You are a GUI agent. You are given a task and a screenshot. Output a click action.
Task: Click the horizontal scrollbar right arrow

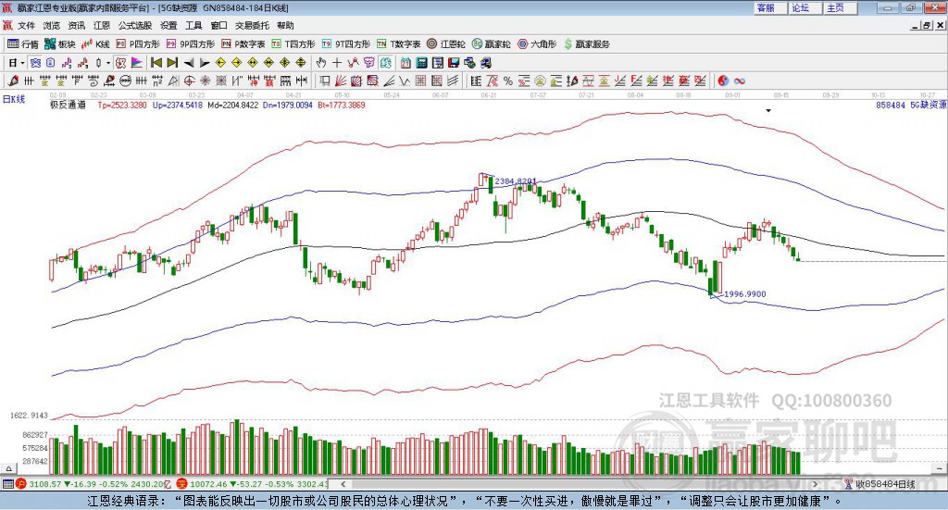pos(815,484)
